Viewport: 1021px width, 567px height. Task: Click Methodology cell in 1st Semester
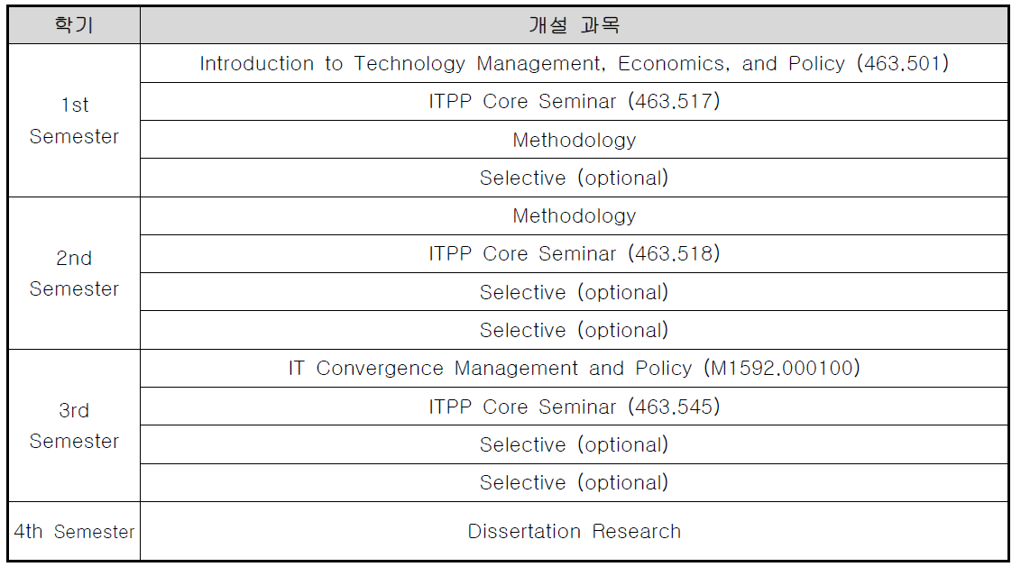coord(575,140)
